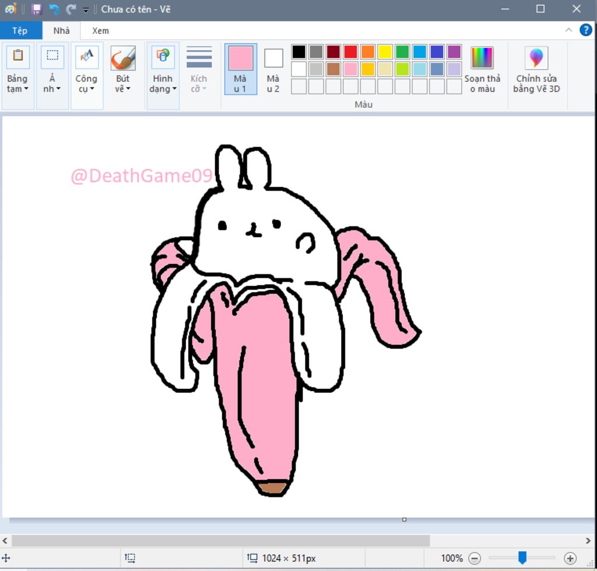The image size is (597, 571).
Task: Switch to the Xem tab
Action: [100, 30]
